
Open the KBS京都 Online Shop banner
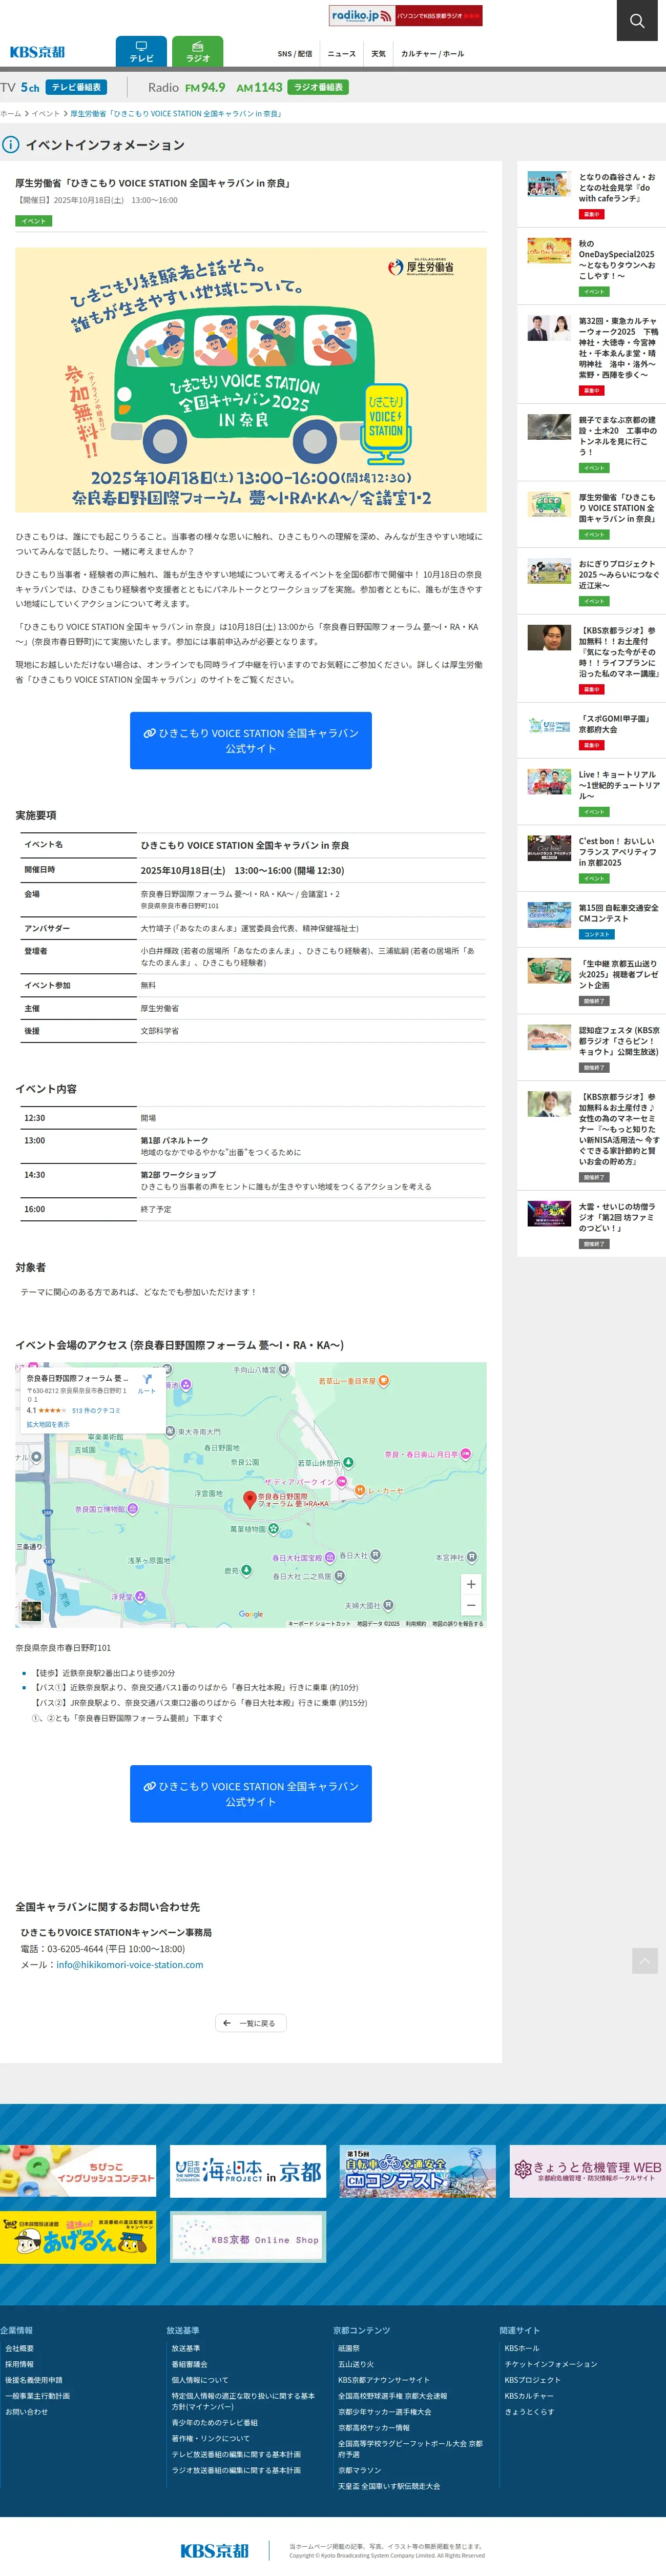pos(248,2237)
